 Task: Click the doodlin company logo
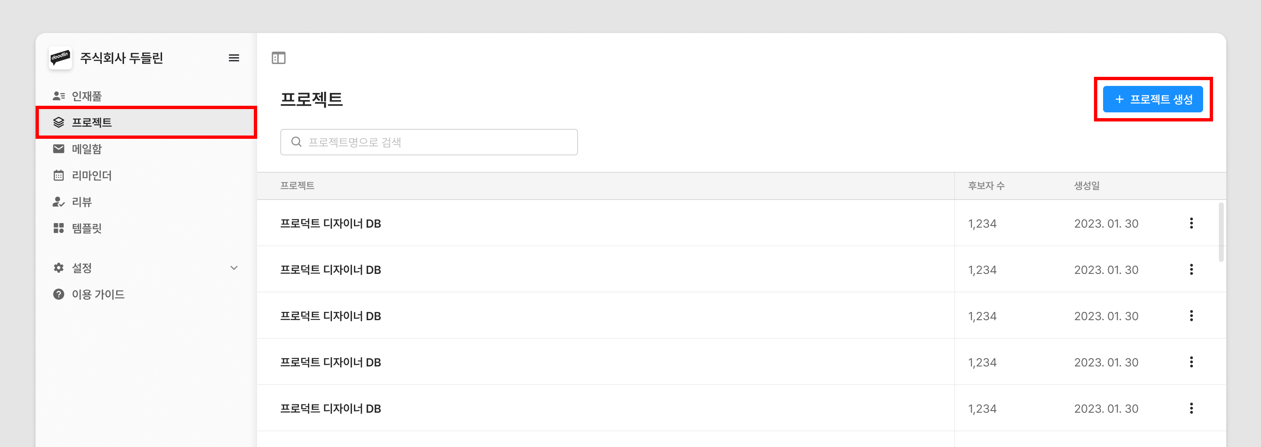click(x=60, y=58)
